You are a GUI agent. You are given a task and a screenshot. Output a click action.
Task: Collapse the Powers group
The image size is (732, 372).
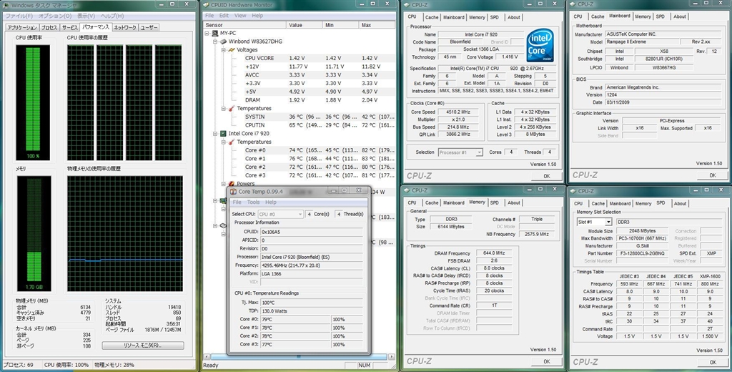click(224, 184)
